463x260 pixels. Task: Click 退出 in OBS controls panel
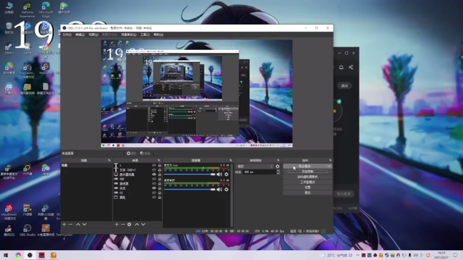coord(307,193)
